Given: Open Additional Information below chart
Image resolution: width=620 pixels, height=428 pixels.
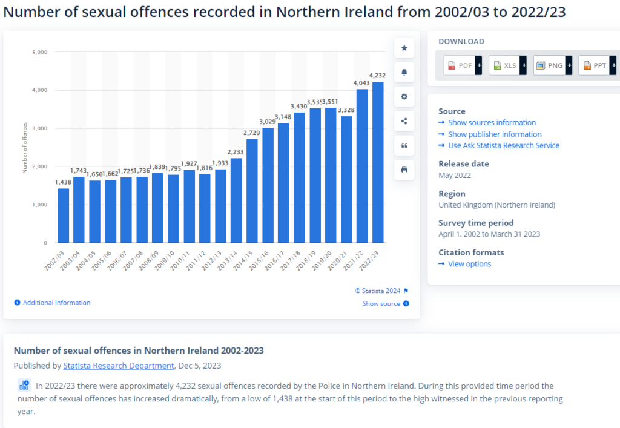Looking at the screenshot, I should pyautogui.click(x=56, y=303).
